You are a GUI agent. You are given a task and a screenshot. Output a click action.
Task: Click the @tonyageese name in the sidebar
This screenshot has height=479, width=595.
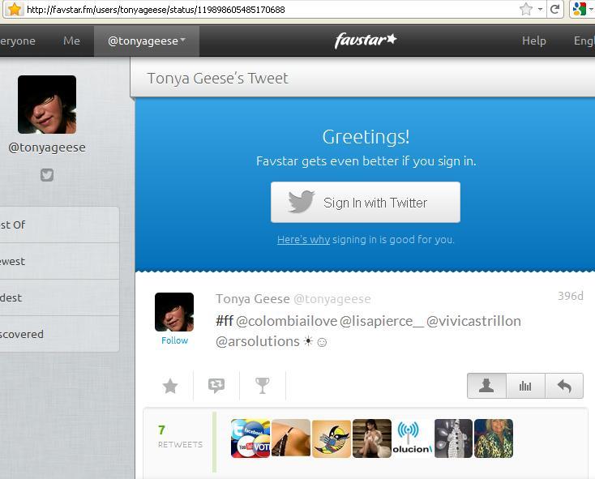47,148
